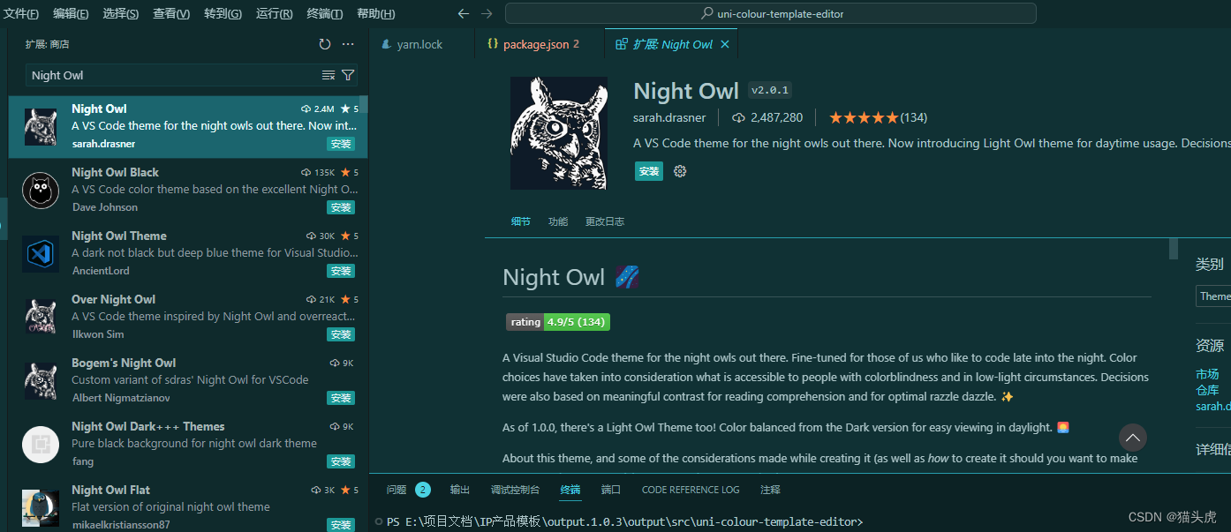Click Night Owl Dark+++ Themes placeholder icon

click(x=41, y=445)
